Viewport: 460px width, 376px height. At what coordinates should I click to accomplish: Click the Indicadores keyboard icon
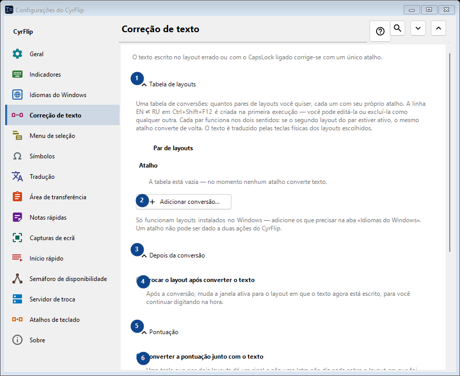click(17, 75)
